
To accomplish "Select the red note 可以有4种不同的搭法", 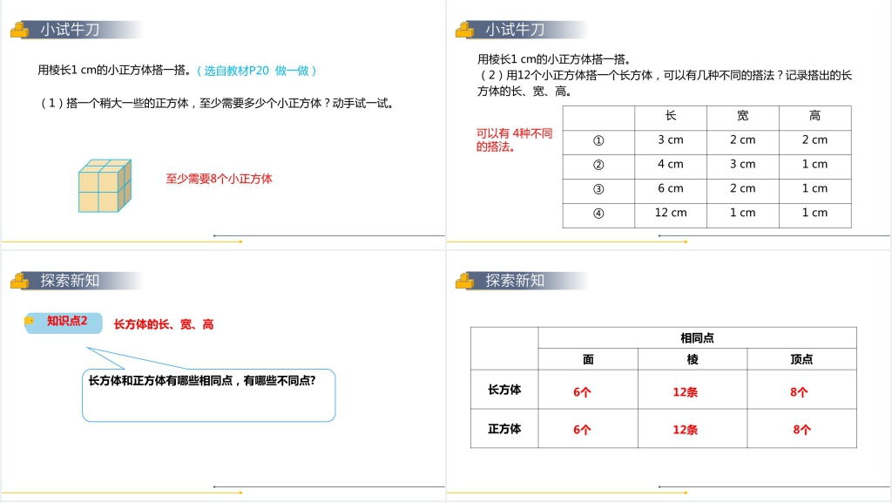I will coord(514,140).
